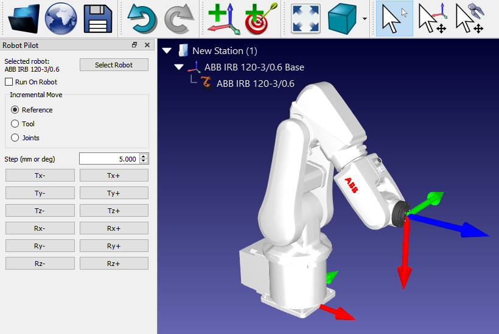Viewport: 499px width, 334px height.
Task: Collapse the New Station (1) tree node
Action: 167,51
